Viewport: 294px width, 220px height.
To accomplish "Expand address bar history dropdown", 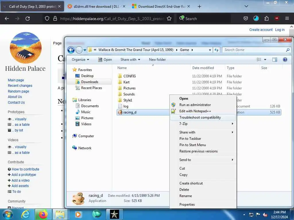I will (x=210, y=50).
